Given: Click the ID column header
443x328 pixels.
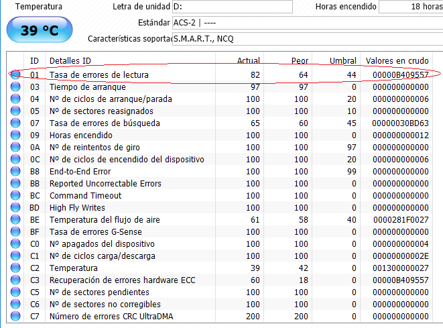Looking at the screenshot, I should click(34, 61).
